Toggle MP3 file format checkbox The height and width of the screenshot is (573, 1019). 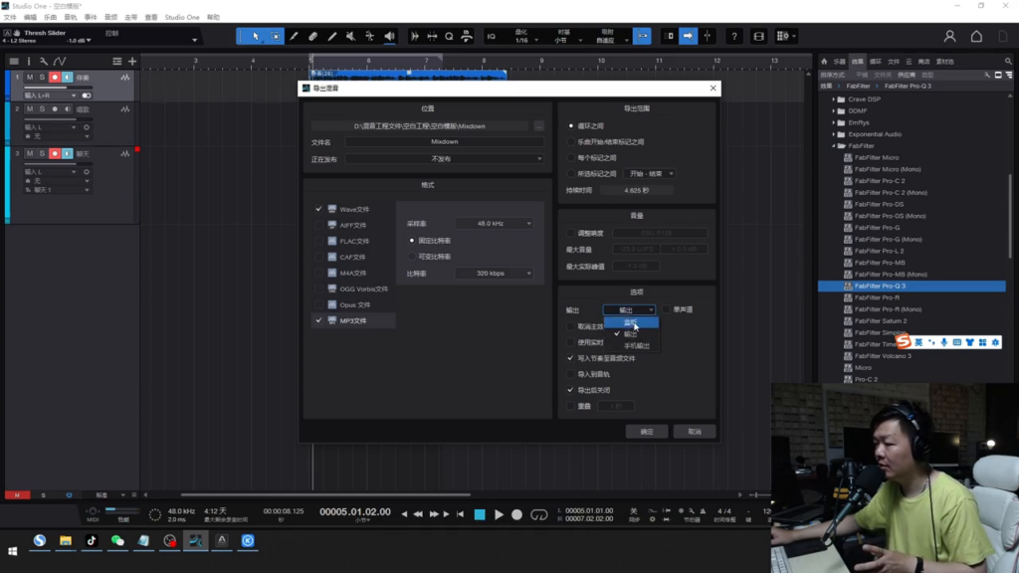(318, 320)
